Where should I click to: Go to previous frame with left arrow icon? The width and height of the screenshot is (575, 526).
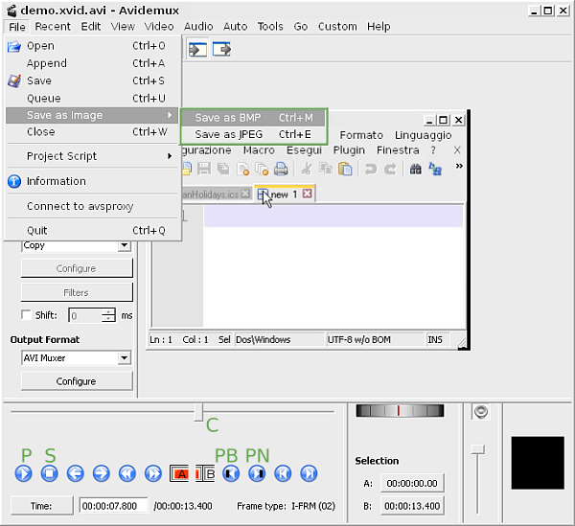tap(76, 473)
